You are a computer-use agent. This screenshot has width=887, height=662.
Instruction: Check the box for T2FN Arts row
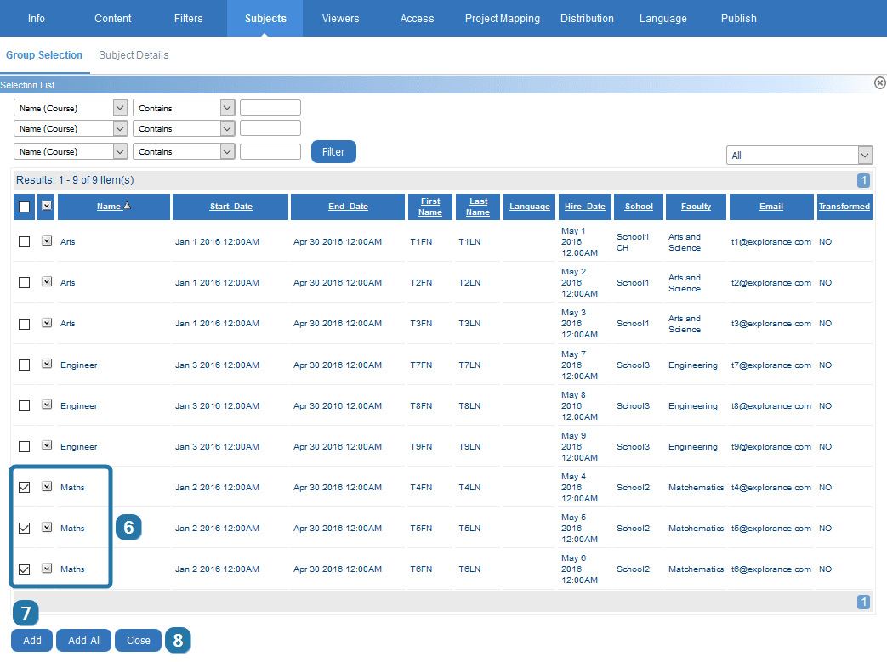pyautogui.click(x=25, y=283)
